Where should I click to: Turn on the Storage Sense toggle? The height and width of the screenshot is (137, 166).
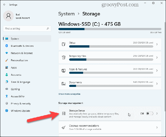(150, 113)
